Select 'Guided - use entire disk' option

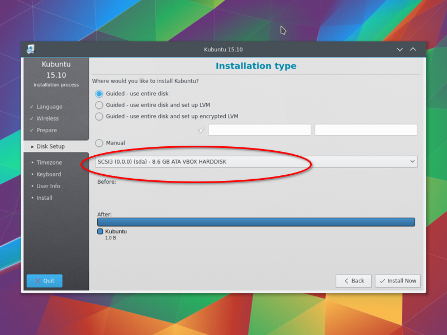coord(99,94)
